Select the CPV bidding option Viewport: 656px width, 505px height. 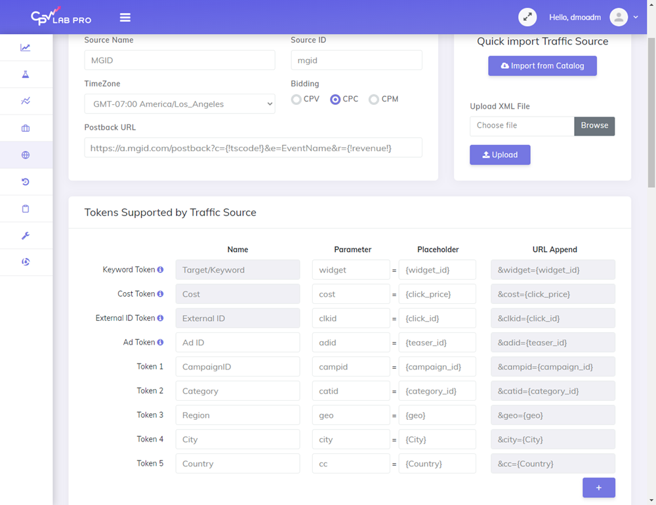(x=297, y=100)
